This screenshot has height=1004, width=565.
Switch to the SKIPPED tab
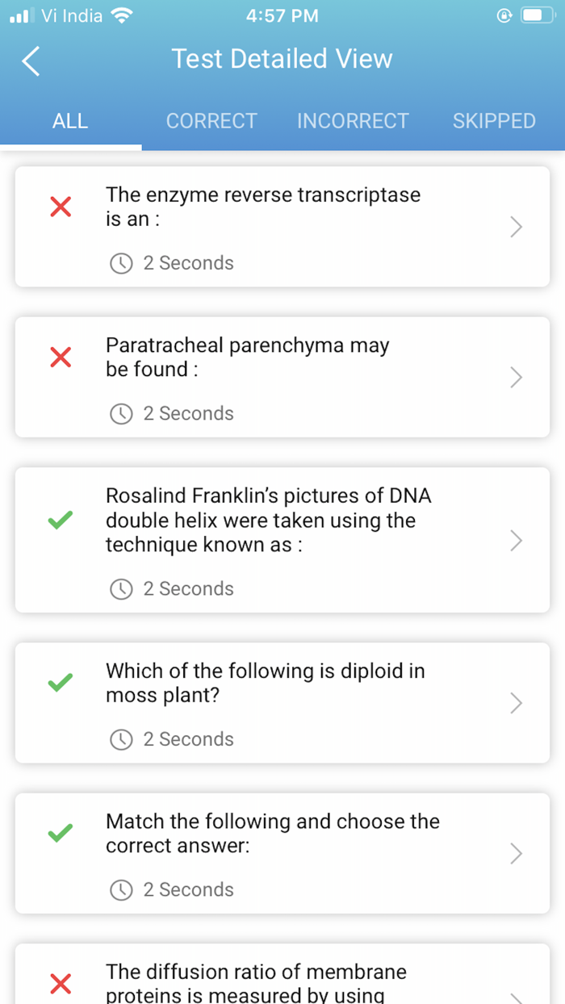tap(494, 120)
